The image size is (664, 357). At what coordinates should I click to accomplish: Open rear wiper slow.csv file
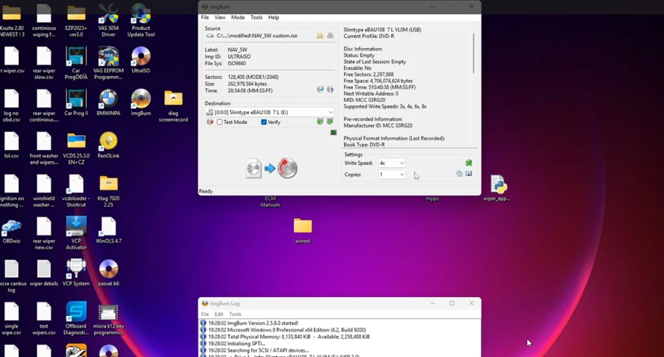(x=43, y=63)
